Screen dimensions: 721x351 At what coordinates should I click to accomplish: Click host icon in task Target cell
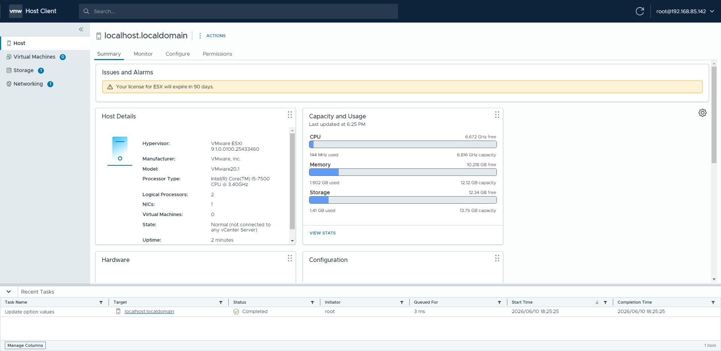(118, 311)
